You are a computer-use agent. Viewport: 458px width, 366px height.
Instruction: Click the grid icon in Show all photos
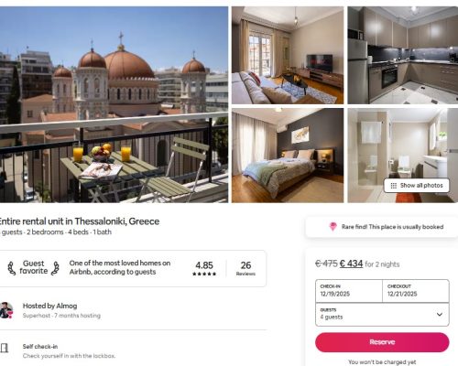point(394,186)
